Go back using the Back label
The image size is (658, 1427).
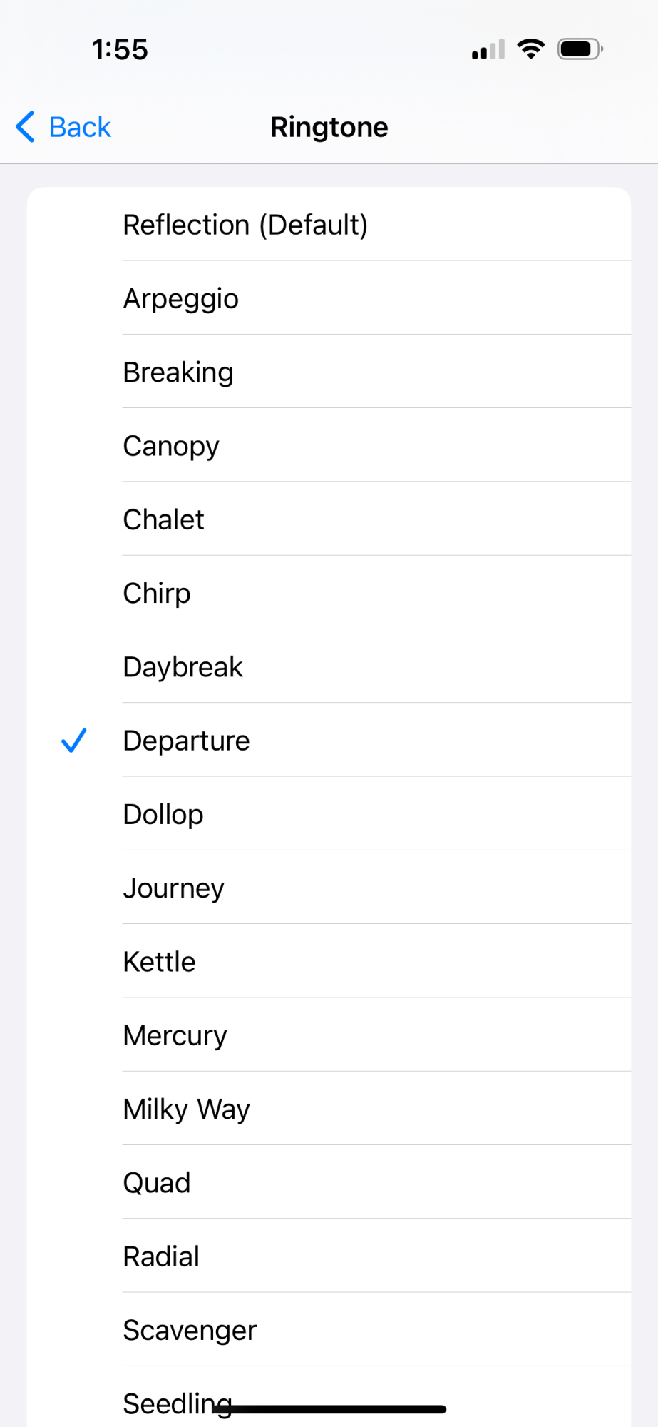pyautogui.click(x=80, y=127)
